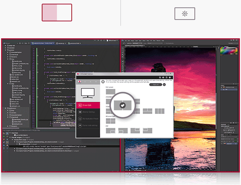Click the monitor thumbnail in OnScreen Control

point(88,93)
